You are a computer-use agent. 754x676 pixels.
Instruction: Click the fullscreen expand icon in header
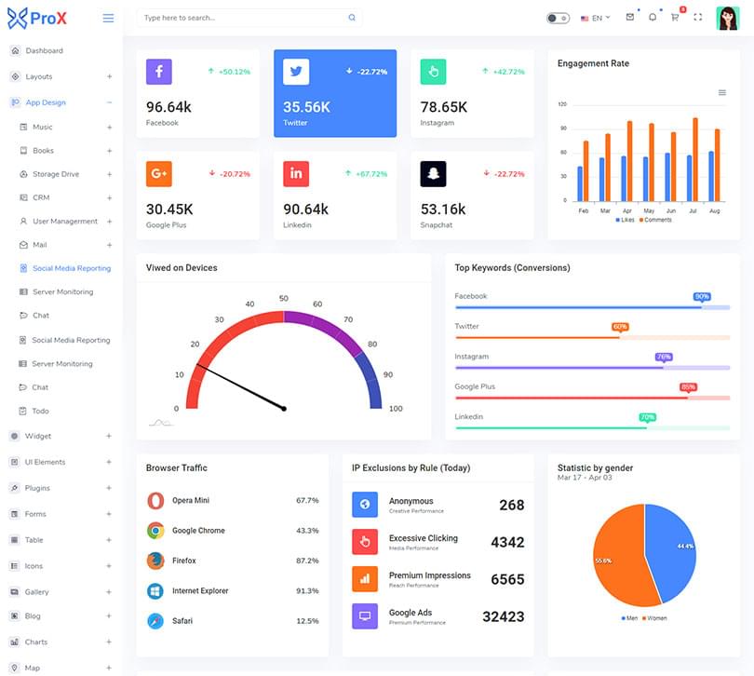click(698, 17)
